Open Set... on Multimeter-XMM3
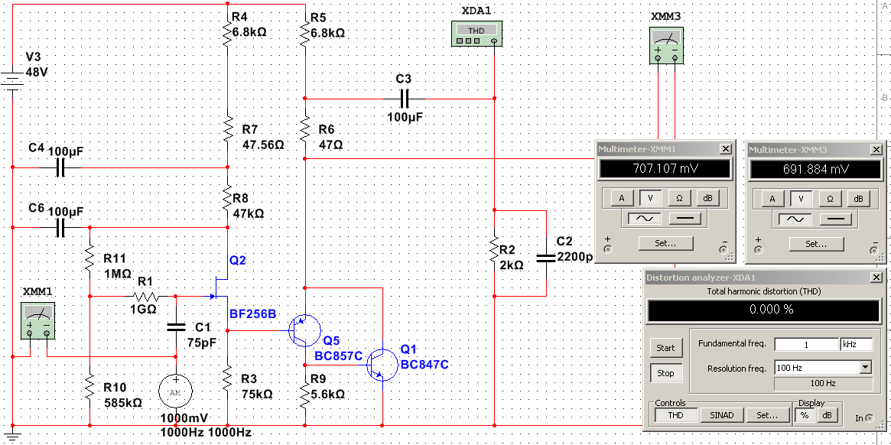 tap(816, 244)
